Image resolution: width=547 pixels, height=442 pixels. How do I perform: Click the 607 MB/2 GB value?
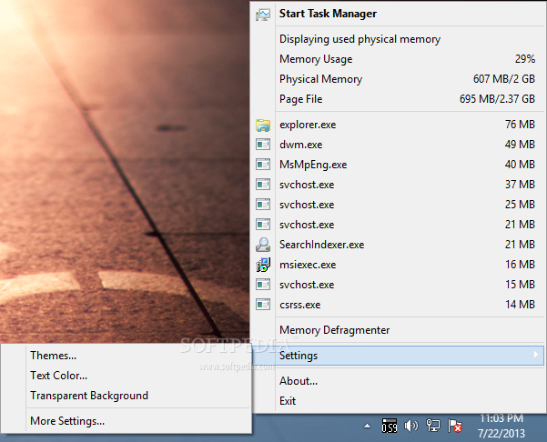(x=503, y=79)
